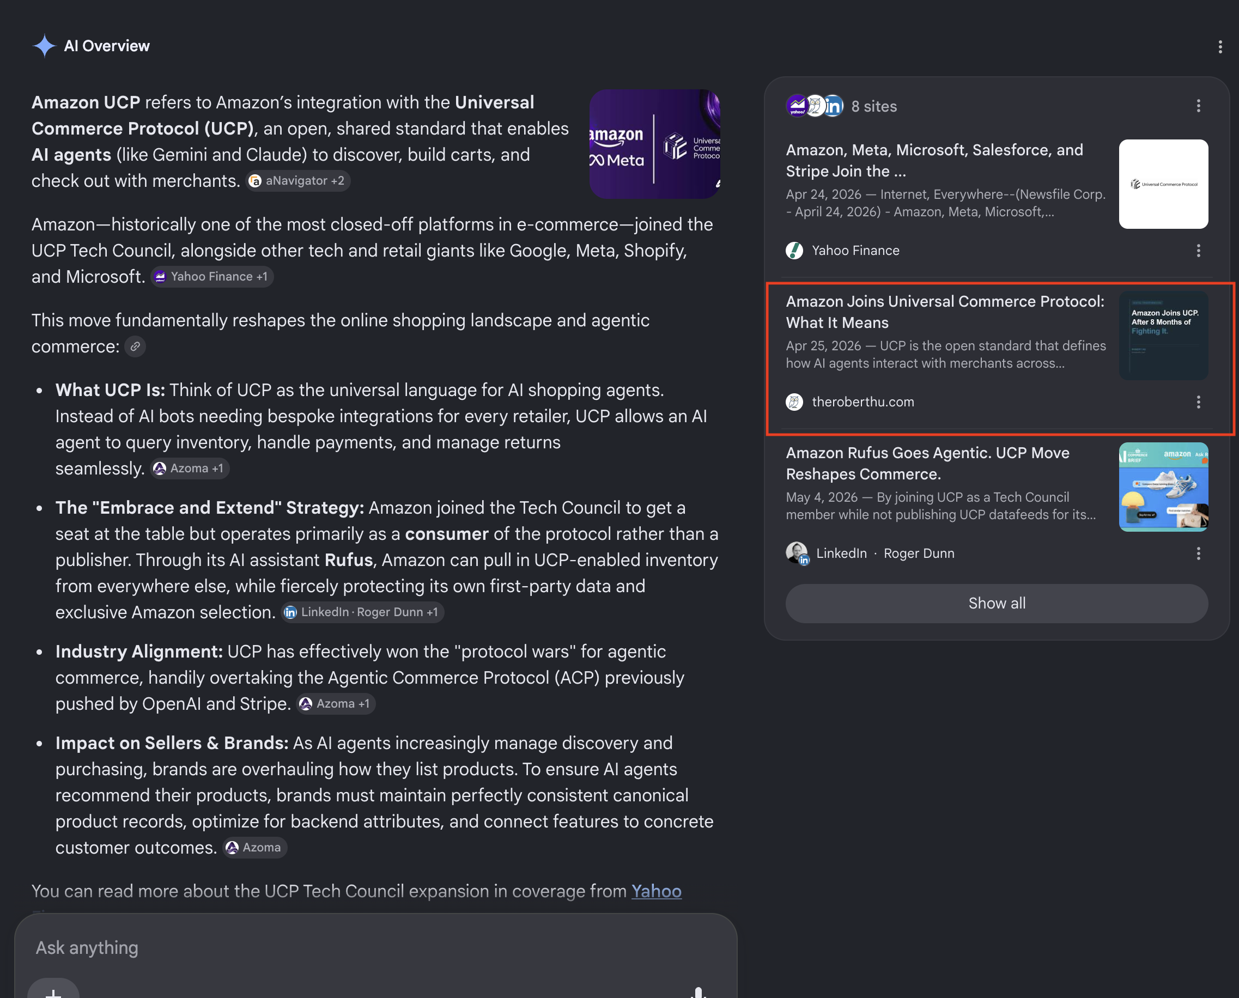Click into the Ask anything input field
This screenshot has width=1239, height=998.
tap(375, 947)
